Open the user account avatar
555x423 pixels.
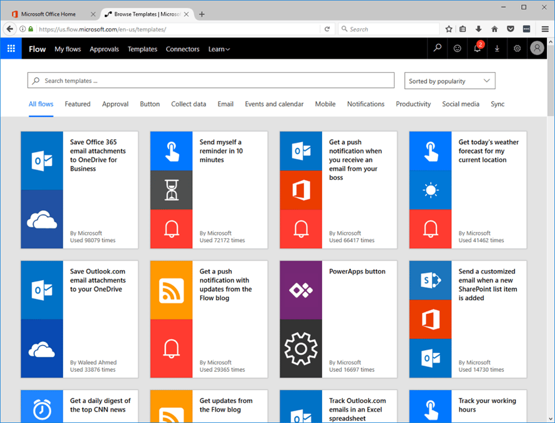click(537, 48)
